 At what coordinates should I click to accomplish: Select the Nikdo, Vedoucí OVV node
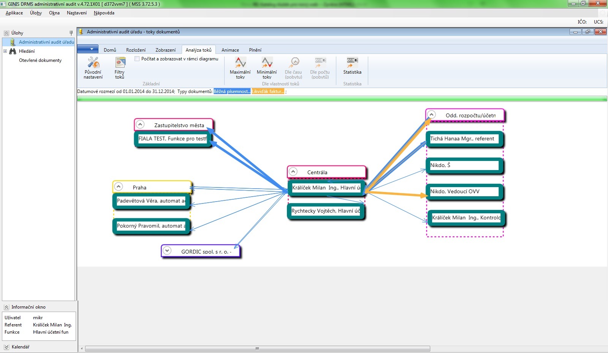point(464,192)
